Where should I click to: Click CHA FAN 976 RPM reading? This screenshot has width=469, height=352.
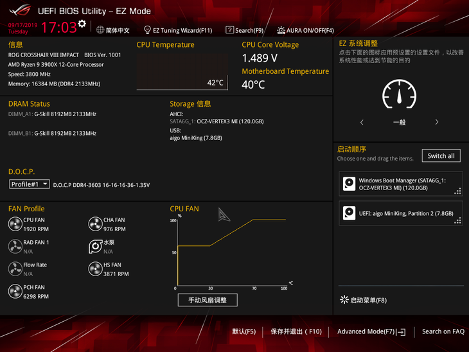(114, 229)
